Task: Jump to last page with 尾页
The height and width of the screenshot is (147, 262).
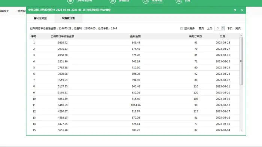Action: 238,28
